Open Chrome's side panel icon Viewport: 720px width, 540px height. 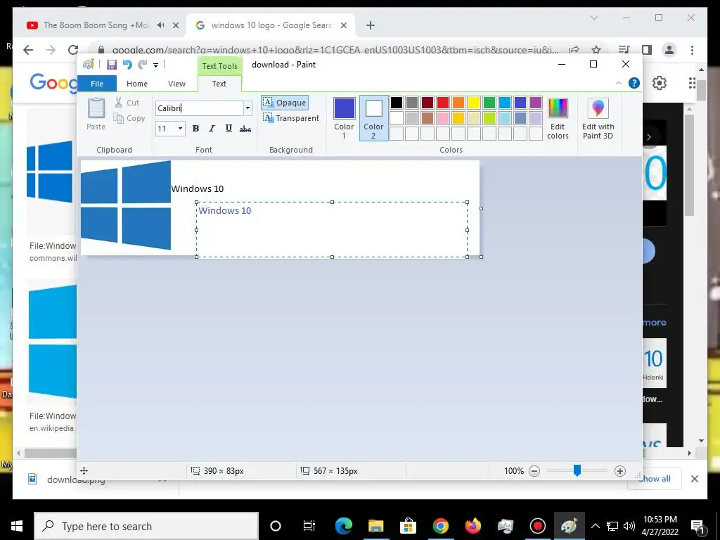click(x=647, y=50)
